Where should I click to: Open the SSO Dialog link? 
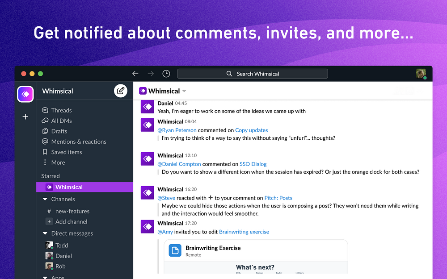coord(253,164)
